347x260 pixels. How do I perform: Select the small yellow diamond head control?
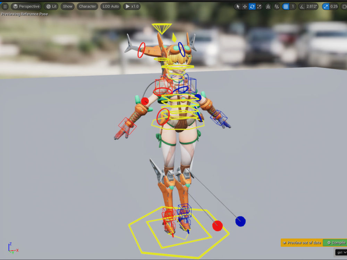click(174, 37)
